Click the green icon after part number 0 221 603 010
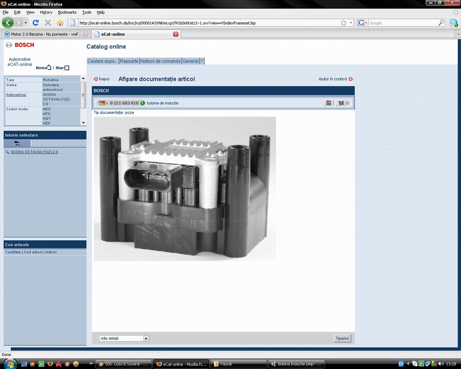The image size is (461, 369). coord(143,103)
